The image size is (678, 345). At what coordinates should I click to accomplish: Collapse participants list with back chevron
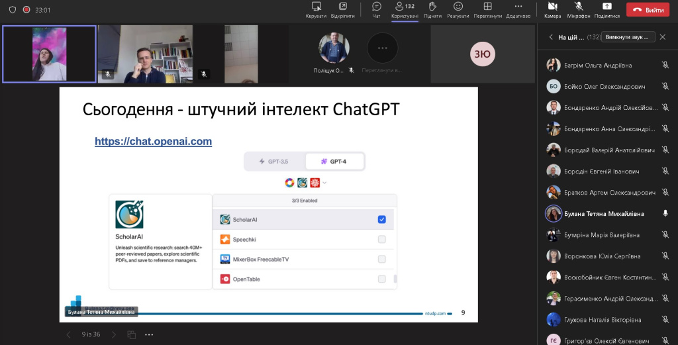[550, 37]
